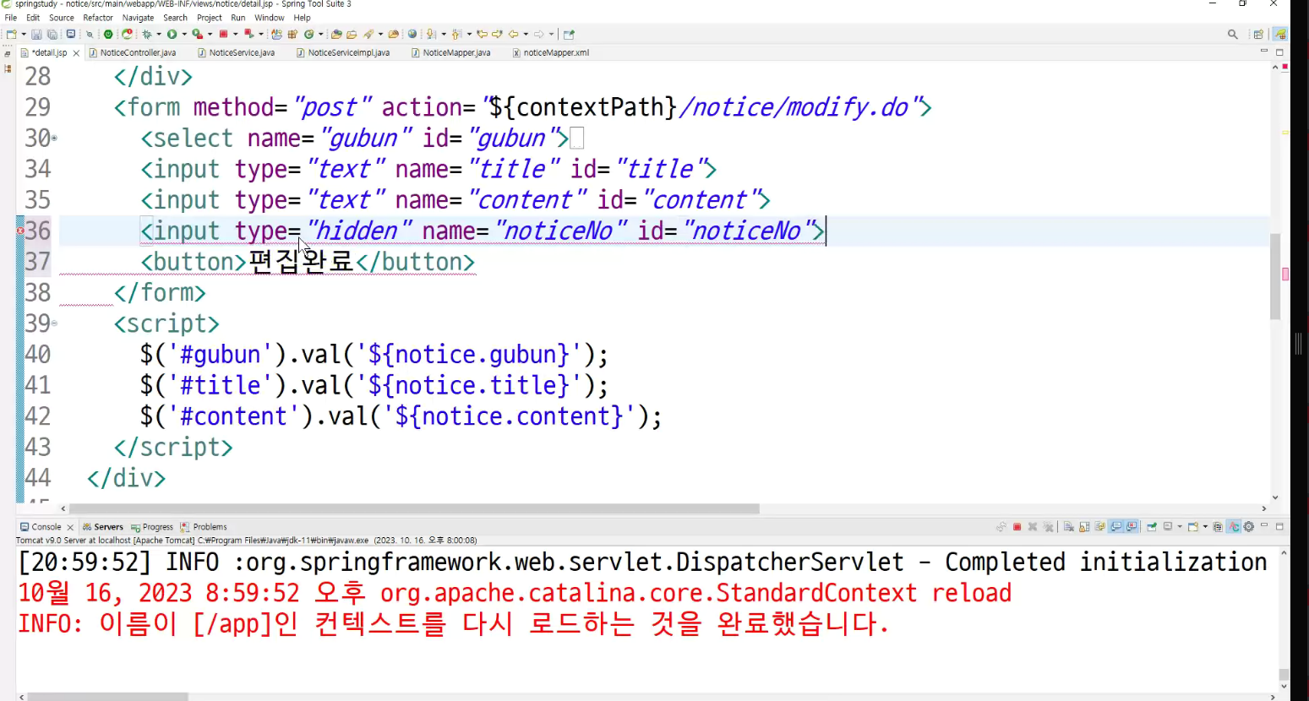Open the Help menu

(x=302, y=18)
